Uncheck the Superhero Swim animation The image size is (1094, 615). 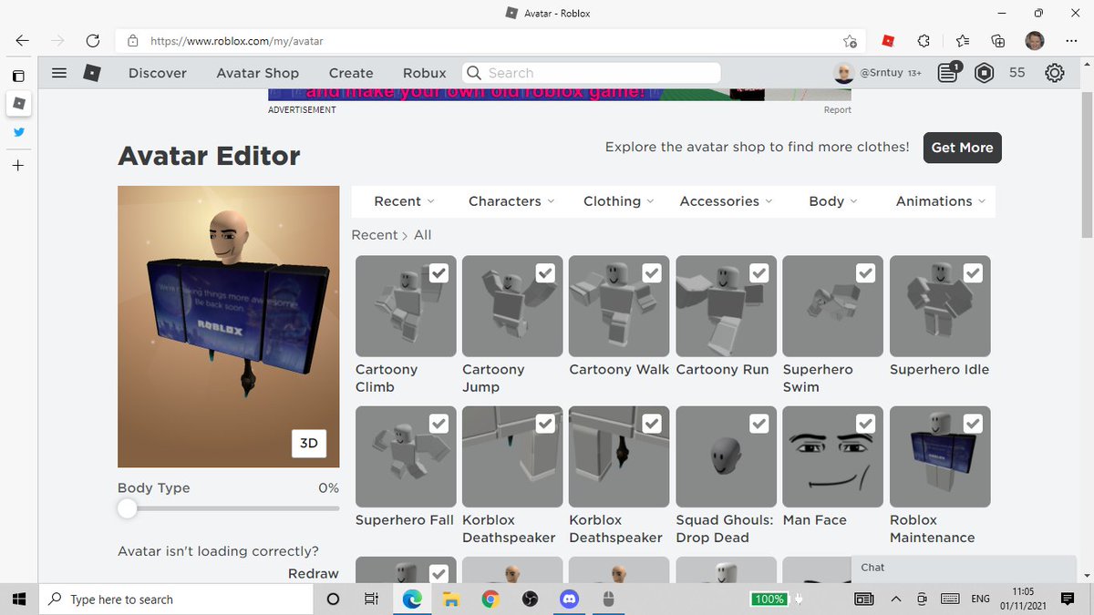click(x=865, y=272)
